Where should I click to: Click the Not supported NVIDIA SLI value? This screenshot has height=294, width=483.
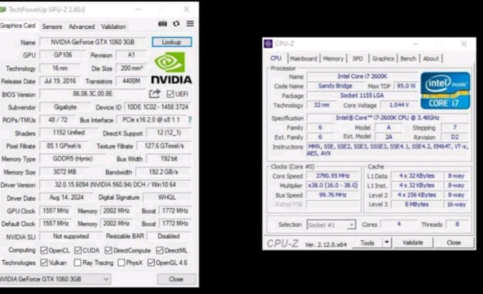click(71, 236)
